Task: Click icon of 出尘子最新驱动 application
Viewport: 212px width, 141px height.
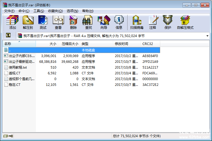Action: (x=6, y=61)
